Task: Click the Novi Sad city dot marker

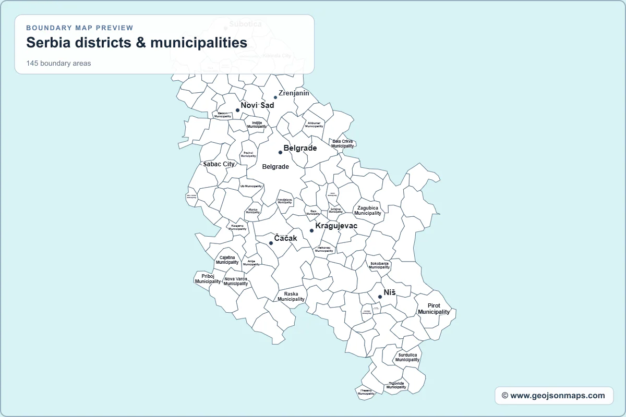Action: coord(237,110)
